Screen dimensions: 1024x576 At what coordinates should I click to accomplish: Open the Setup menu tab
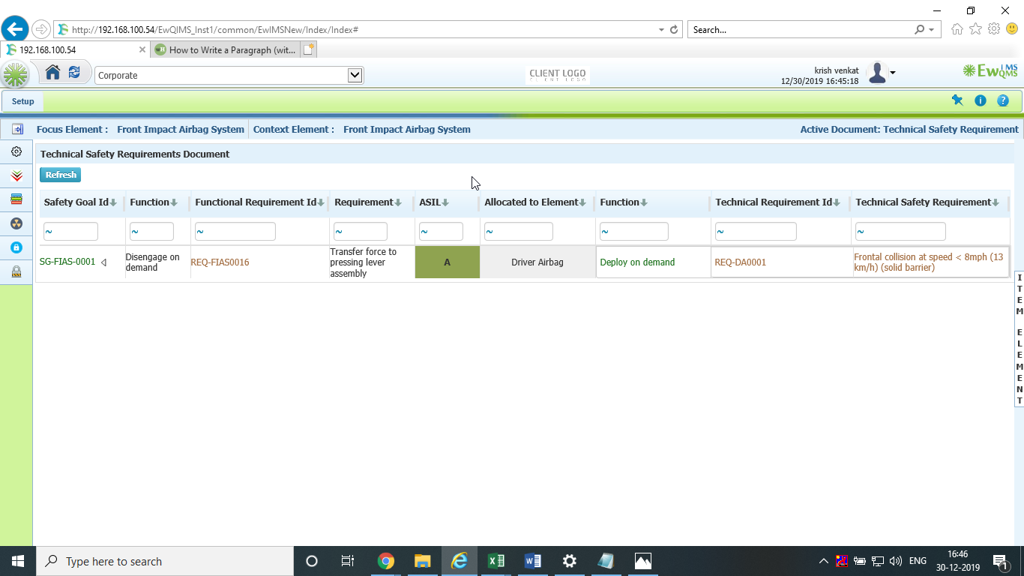pyautogui.click(x=22, y=101)
